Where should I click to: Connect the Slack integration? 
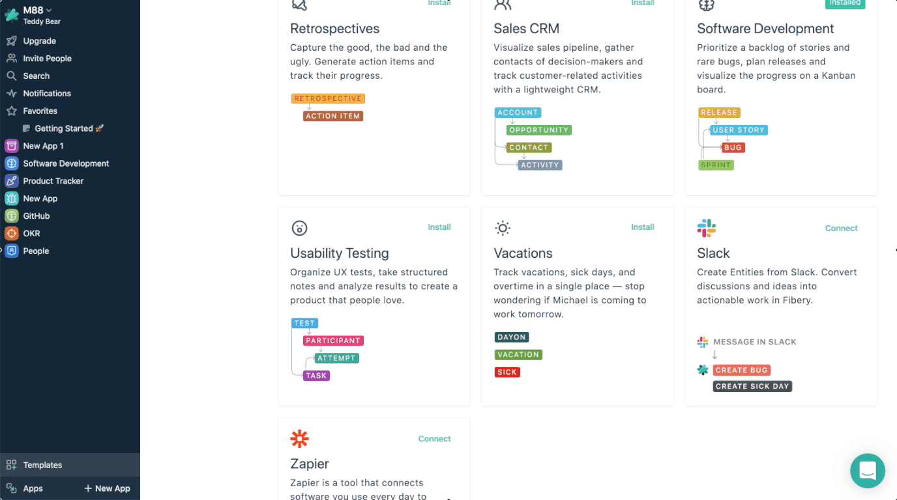point(841,228)
